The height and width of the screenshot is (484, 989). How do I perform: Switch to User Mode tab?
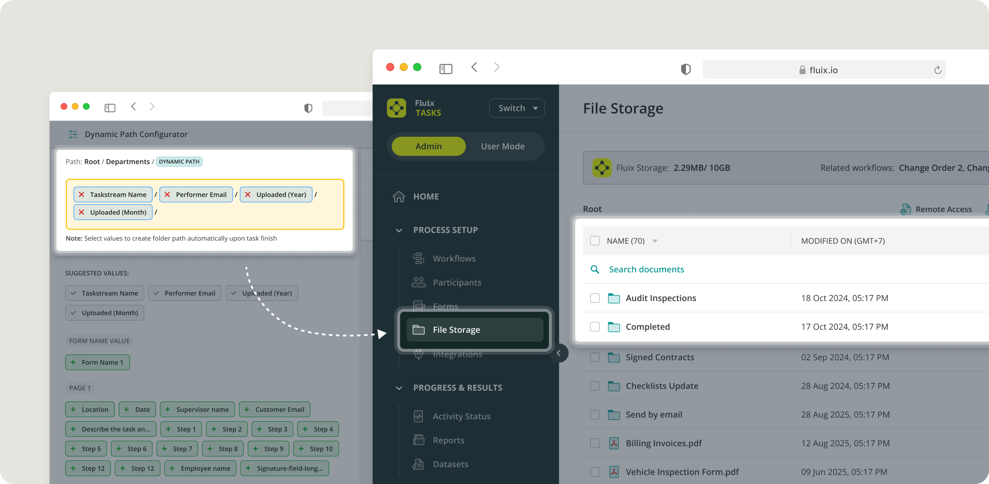[x=502, y=146]
